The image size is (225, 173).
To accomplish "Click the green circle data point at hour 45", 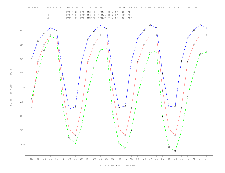I will (x=125, y=148).
